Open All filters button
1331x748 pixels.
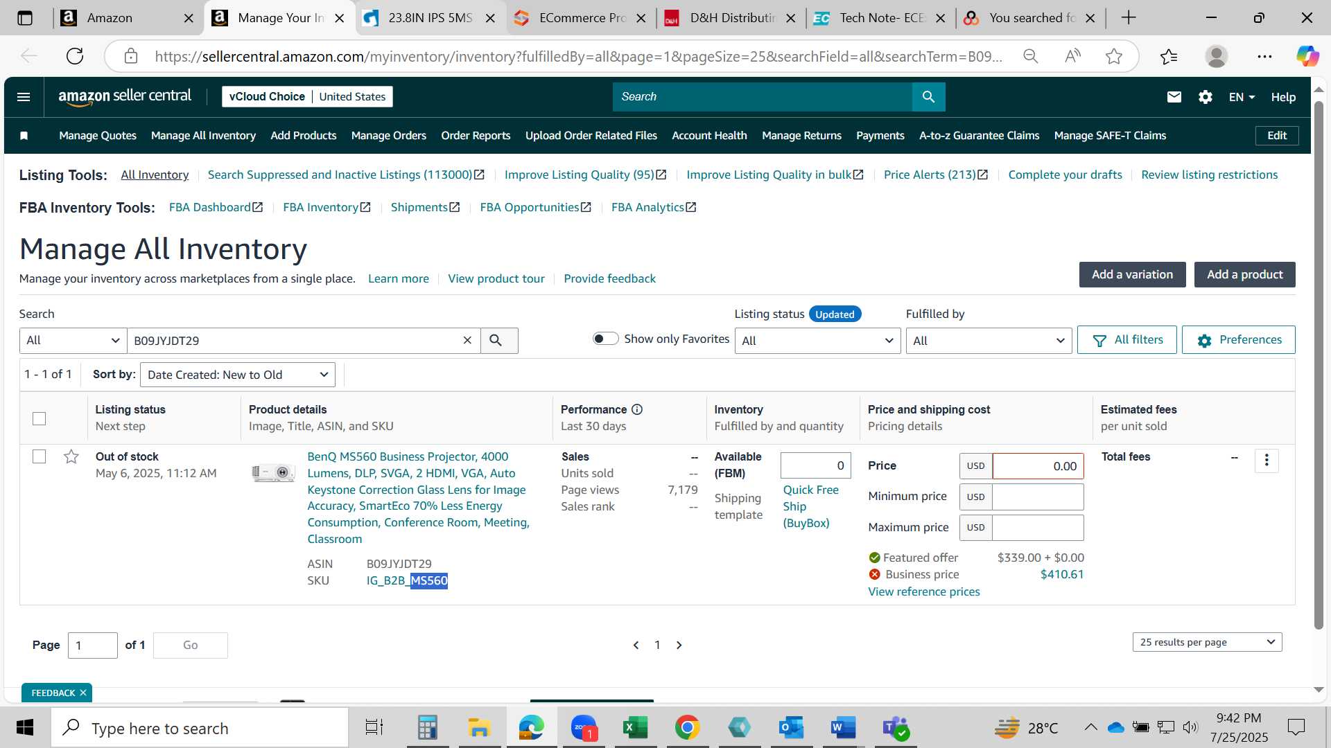coord(1126,340)
